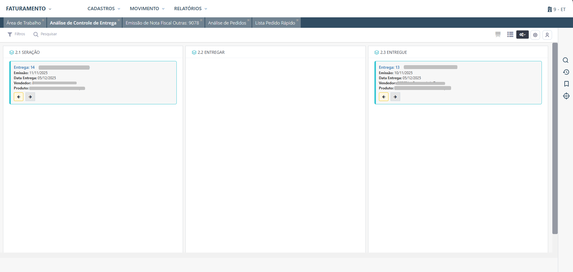The image size is (573, 272).
Task: Open the Entrega 13 link
Action: click(x=389, y=67)
